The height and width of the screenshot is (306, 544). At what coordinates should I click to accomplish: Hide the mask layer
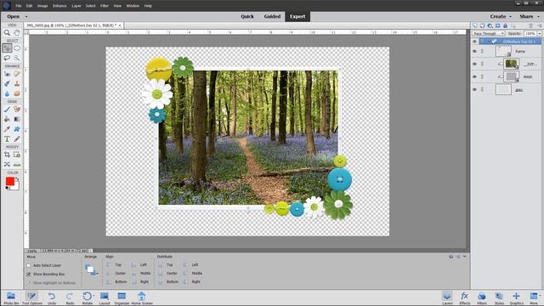(x=475, y=76)
